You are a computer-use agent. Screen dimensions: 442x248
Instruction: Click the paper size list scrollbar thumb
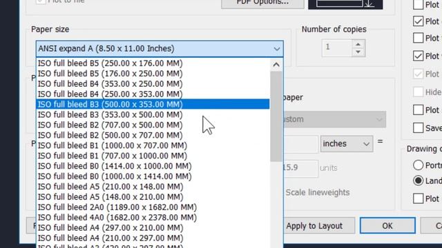tap(276, 116)
